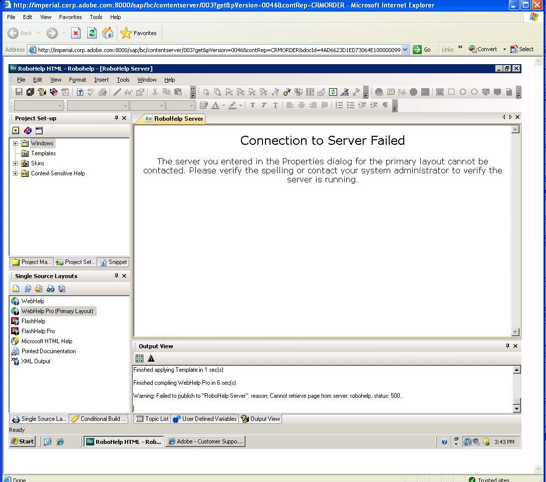Click Internet Explorer Refresh icon
The image size is (546, 482).
[92, 33]
